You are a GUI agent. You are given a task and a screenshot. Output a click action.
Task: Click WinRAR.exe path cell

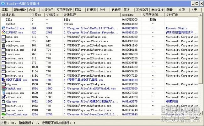point(89,88)
